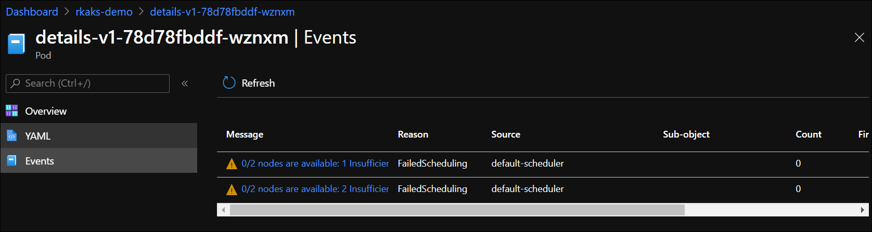This screenshot has height=232, width=872.
Task: Click the Refresh circular arrow icon
Action: (229, 83)
